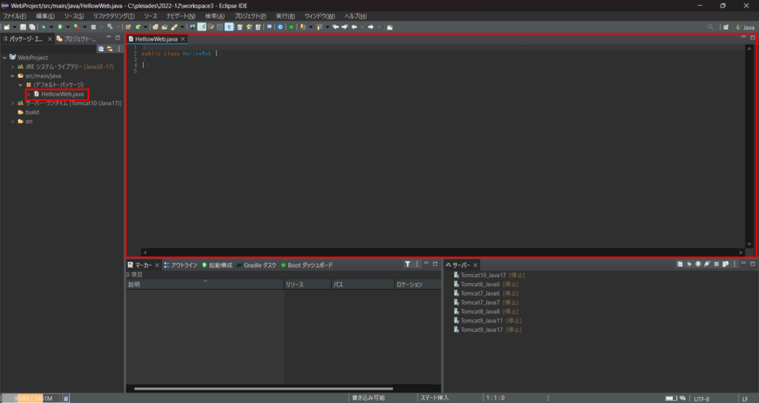Maximize the Servers view panel
The width and height of the screenshot is (759, 403).
(753, 264)
